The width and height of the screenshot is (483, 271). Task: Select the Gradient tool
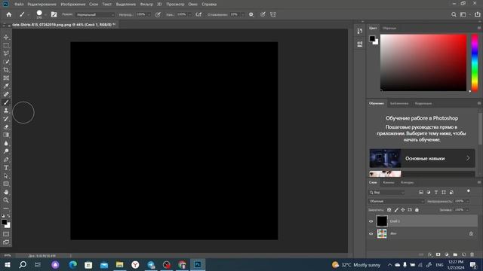pos(6,135)
